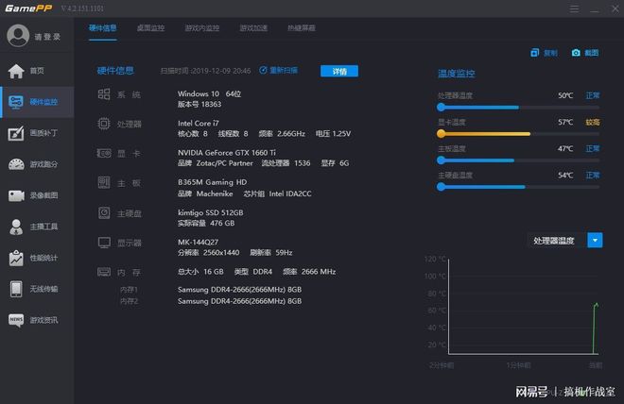Click the 主硬盘温度 slider bar at 54℃
This screenshot has width=624, height=404.
point(518,187)
